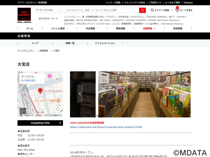210x157 pixels.
Task: Expand ジャンル選択 menu
Action: click(x=60, y=29)
